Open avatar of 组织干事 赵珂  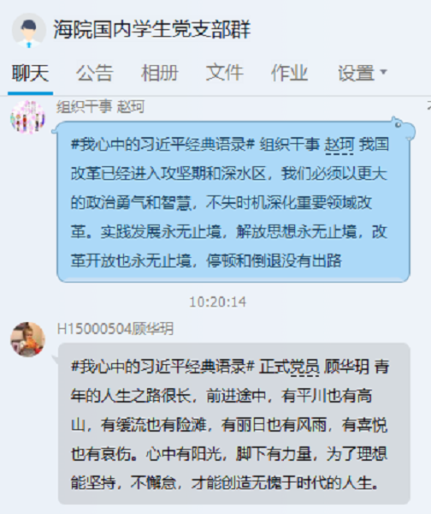(27, 117)
